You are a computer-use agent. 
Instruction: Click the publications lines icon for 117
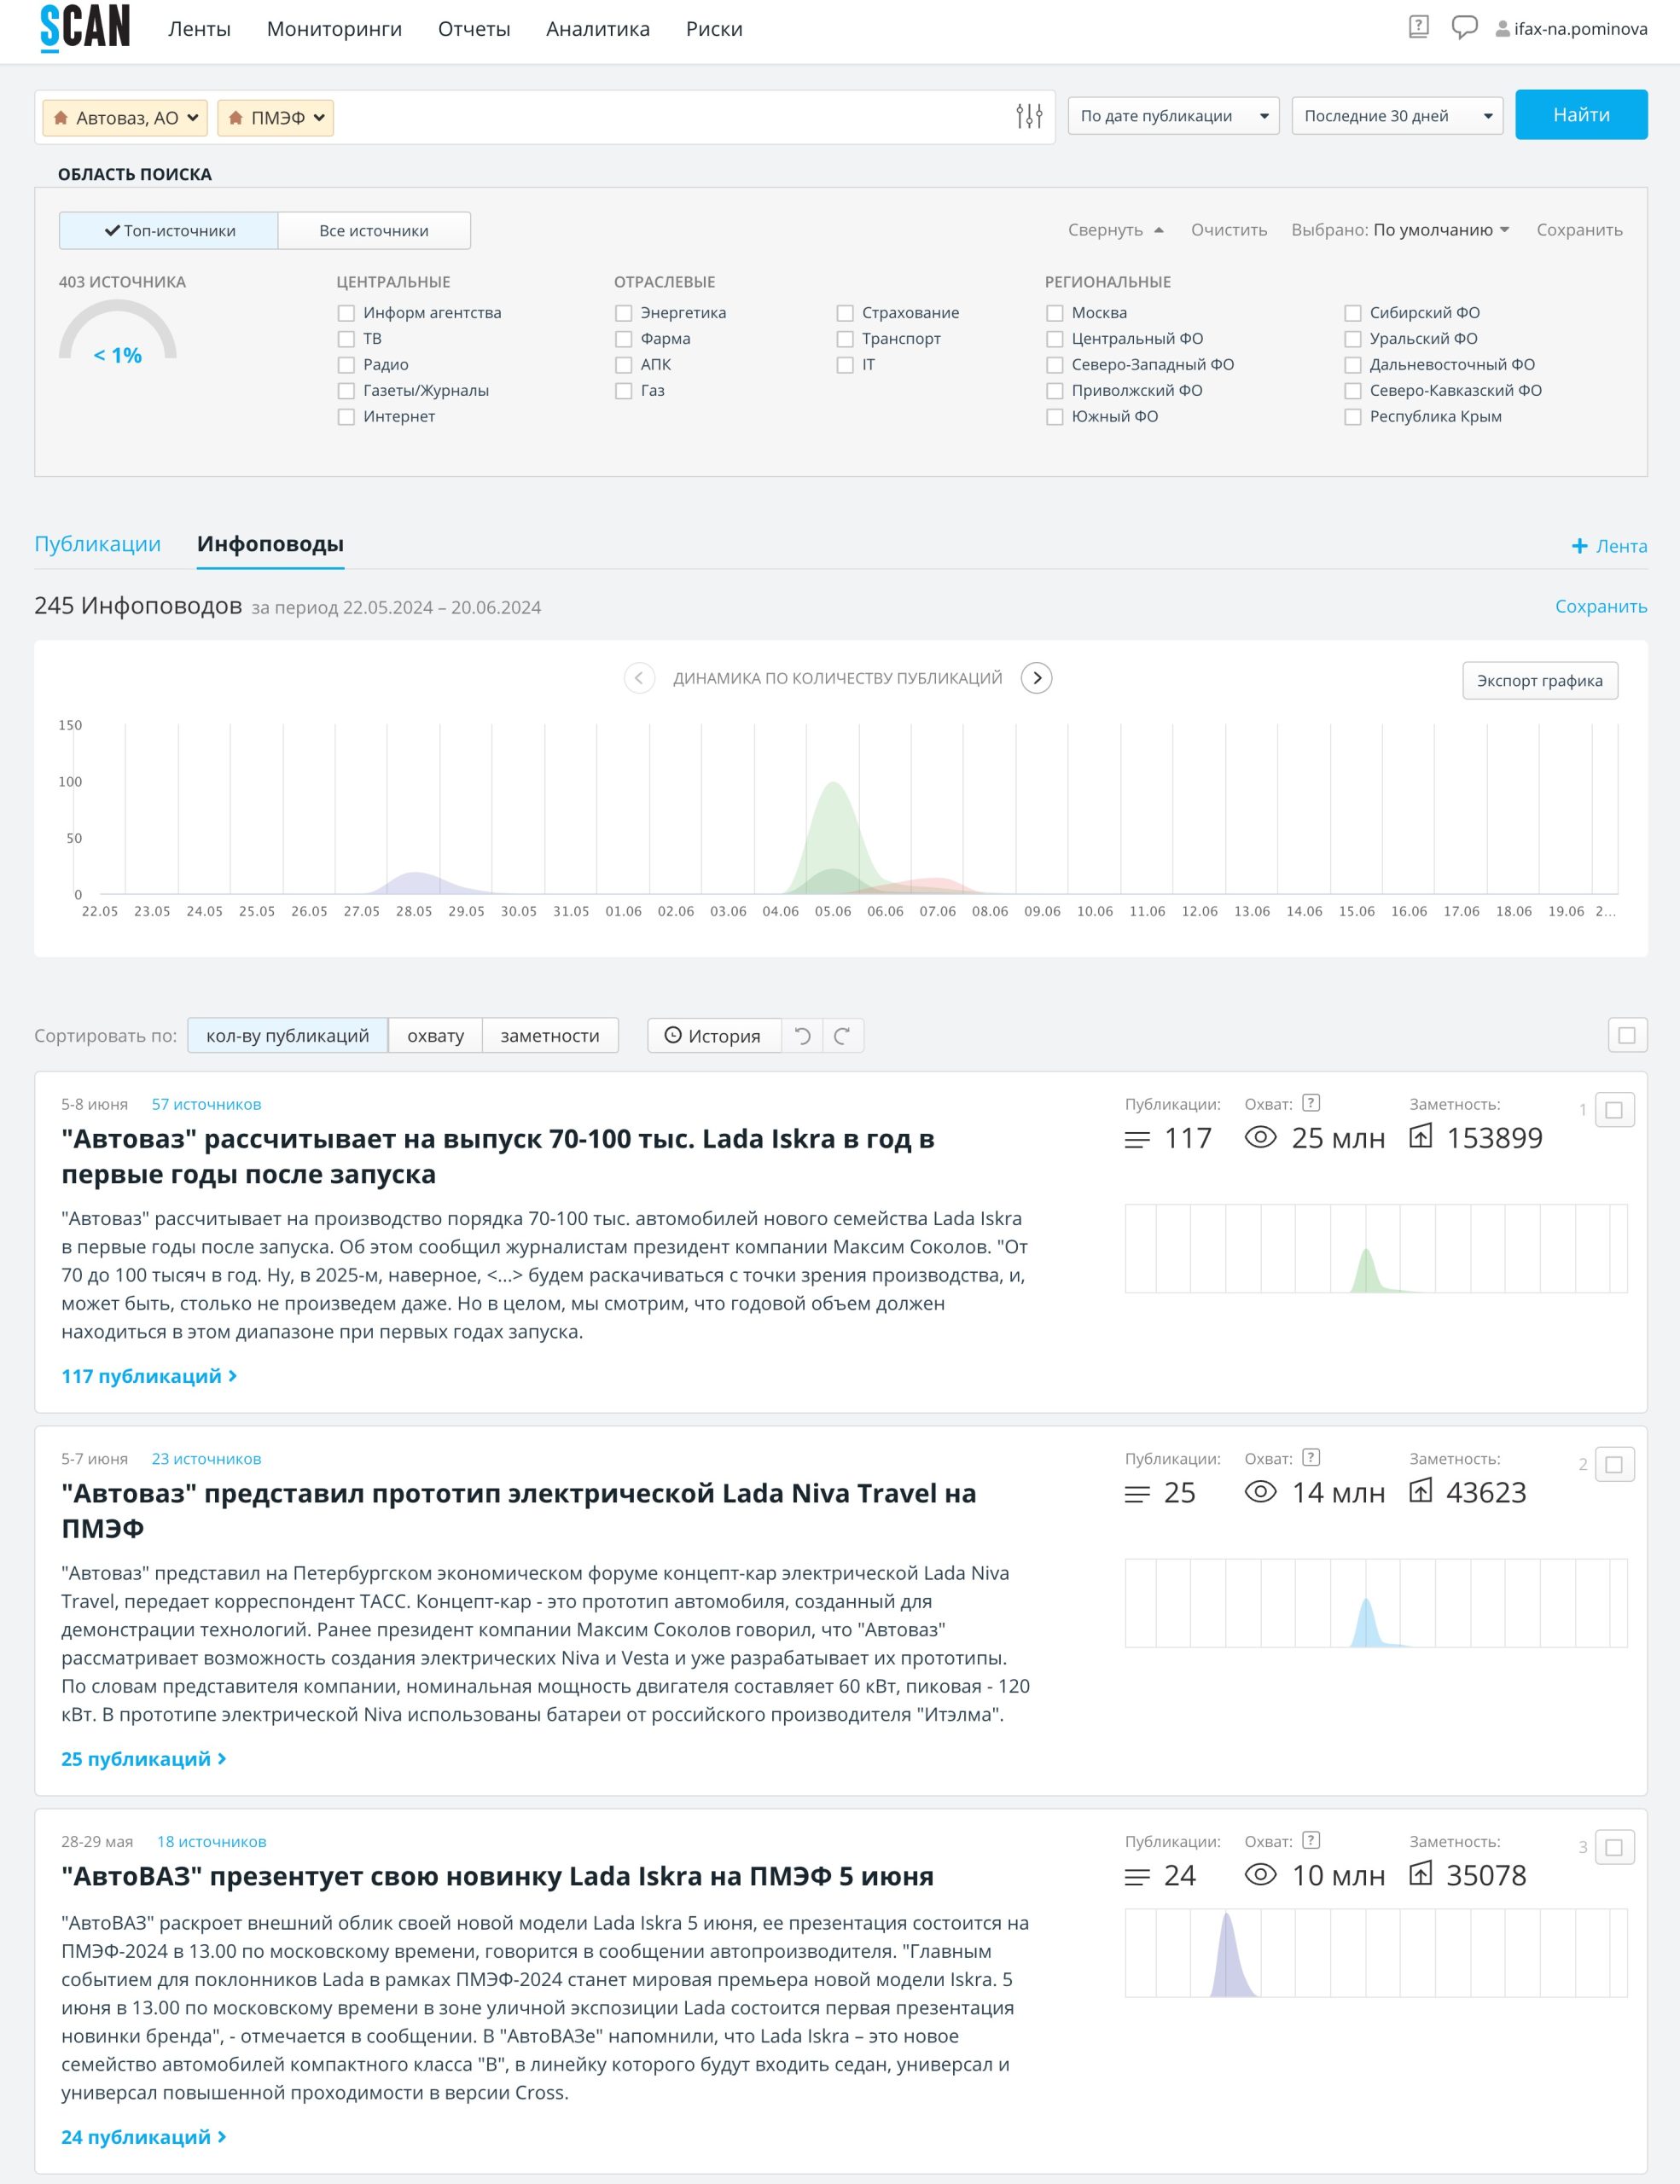pos(1137,1140)
